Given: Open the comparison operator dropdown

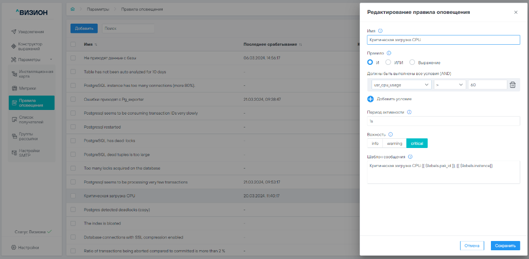Looking at the screenshot, I should 449,85.
